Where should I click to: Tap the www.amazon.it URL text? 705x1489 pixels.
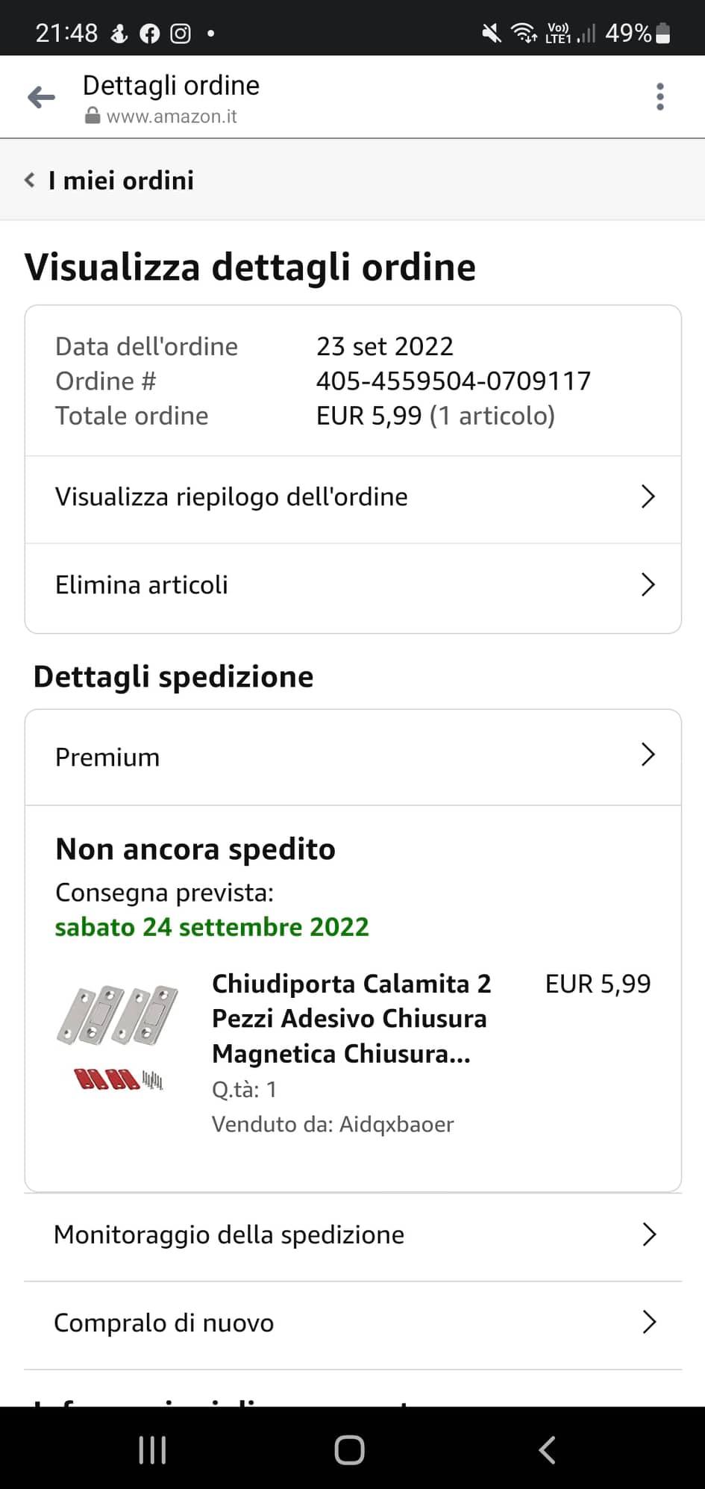(x=172, y=117)
